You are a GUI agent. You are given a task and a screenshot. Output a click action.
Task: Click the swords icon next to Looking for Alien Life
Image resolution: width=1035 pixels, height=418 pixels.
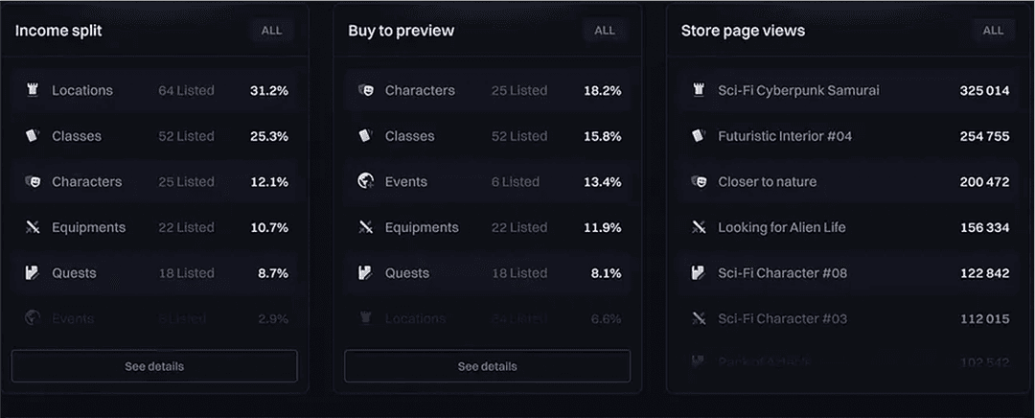point(699,227)
